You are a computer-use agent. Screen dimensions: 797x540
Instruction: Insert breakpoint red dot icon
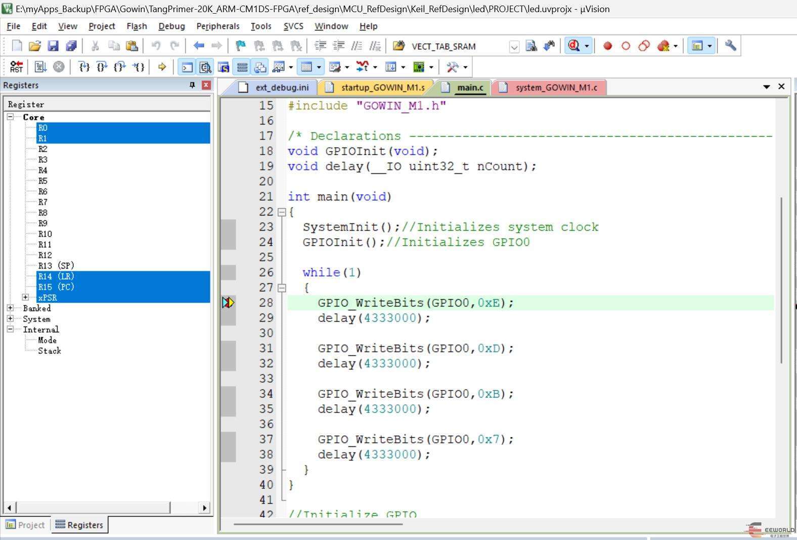[608, 46]
